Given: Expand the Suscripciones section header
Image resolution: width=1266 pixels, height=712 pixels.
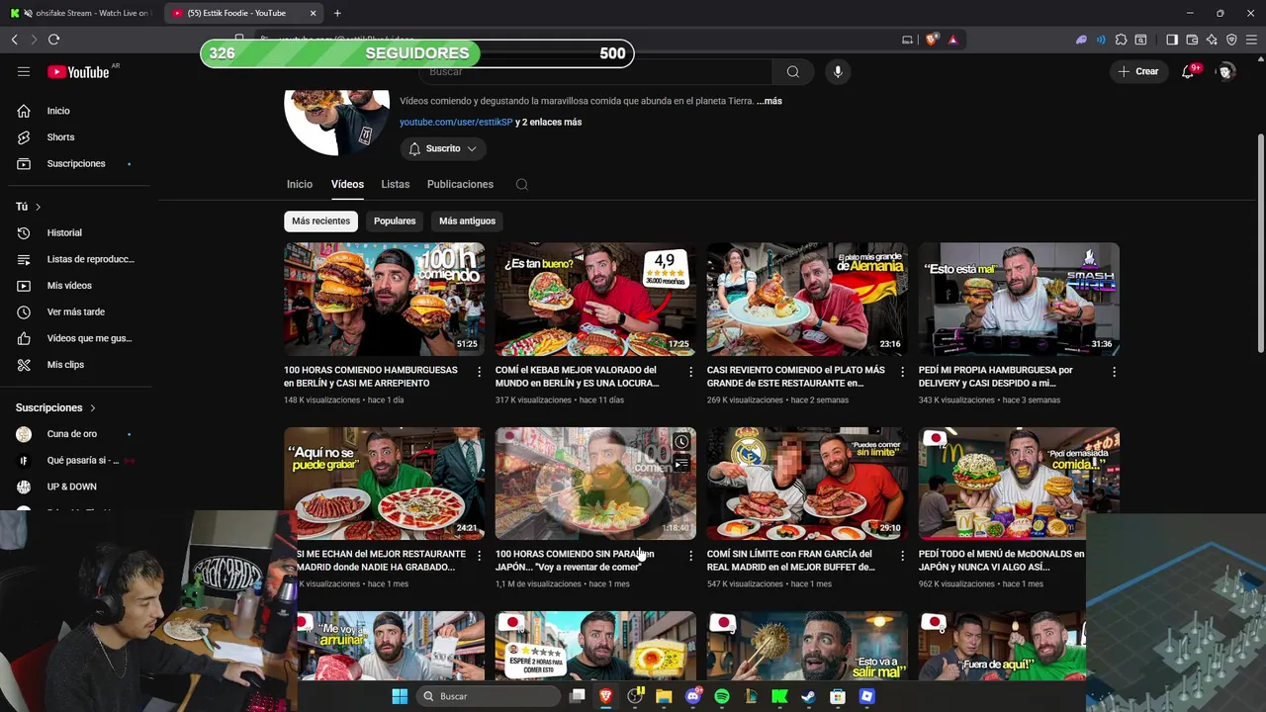Looking at the screenshot, I should 55,407.
